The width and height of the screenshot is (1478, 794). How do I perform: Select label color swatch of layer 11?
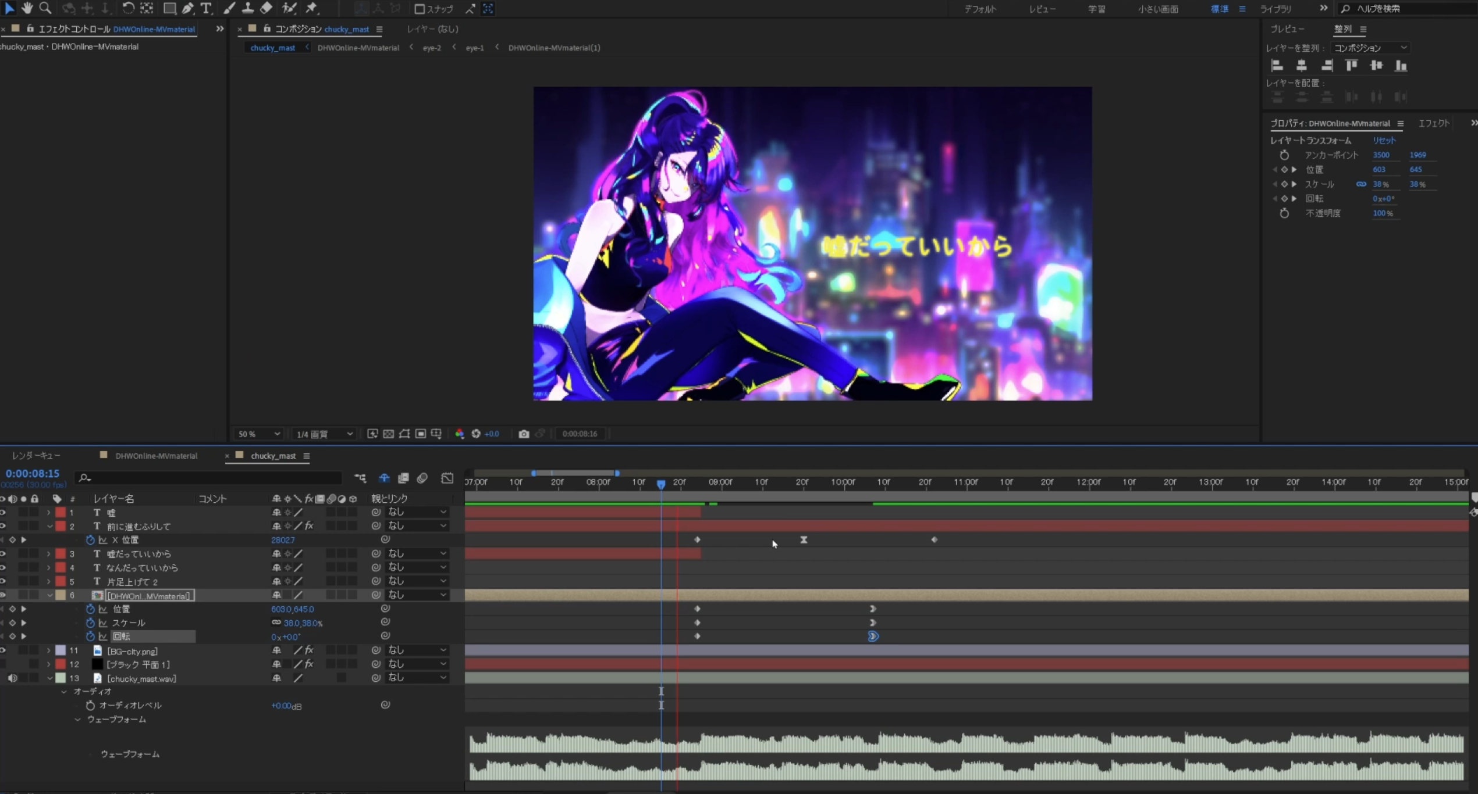(61, 650)
